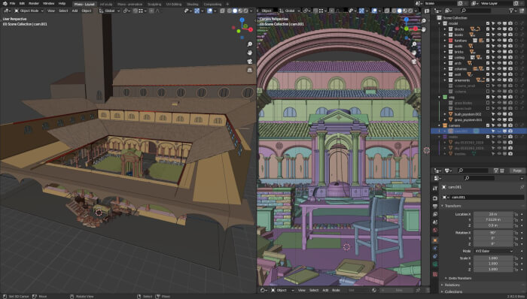Screen dimensions: 527x299
Task: Toggle the pin icon beside cam.001
Action: (522, 187)
